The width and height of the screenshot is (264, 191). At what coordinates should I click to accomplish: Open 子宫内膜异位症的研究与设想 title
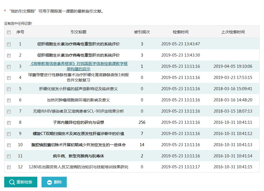[79, 122]
